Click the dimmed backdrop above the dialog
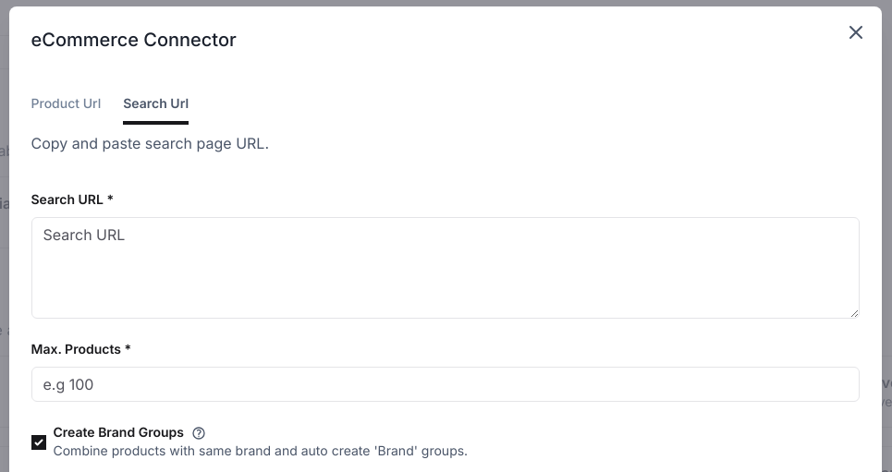The image size is (892, 472). [x=446, y=3]
